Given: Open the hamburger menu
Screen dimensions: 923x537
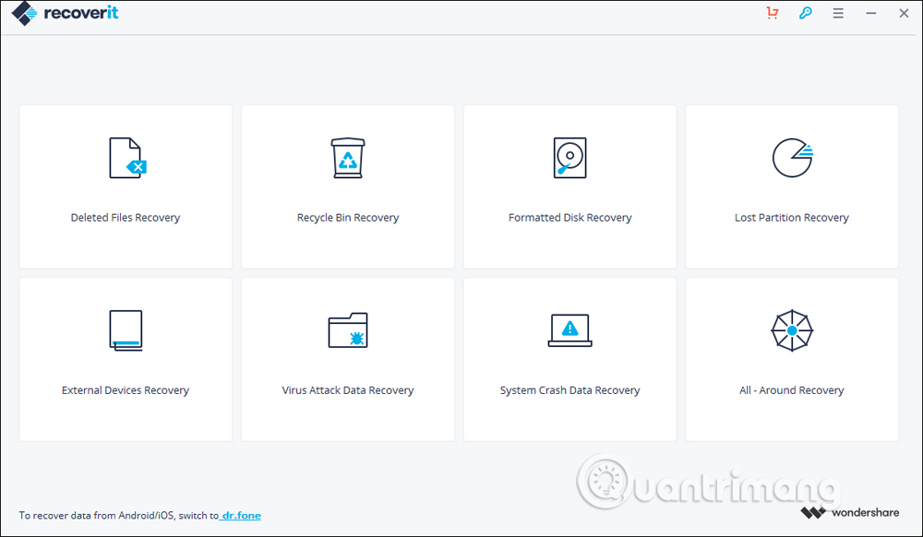Looking at the screenshot, I should pyautogui.click(x=838, y=13).
